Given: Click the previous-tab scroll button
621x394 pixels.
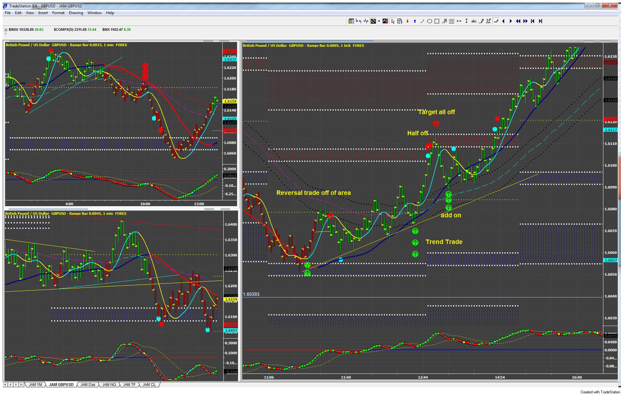Looking at the screenshot, I should point(11,384).
